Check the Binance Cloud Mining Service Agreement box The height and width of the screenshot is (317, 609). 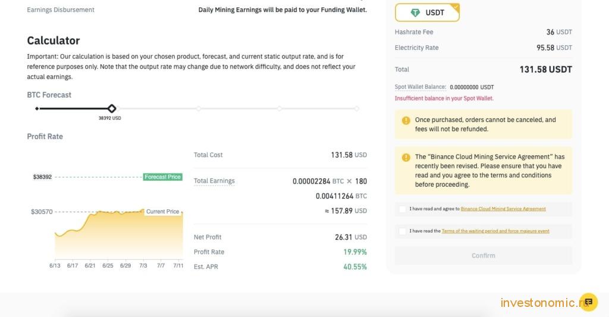coord(403,209)
